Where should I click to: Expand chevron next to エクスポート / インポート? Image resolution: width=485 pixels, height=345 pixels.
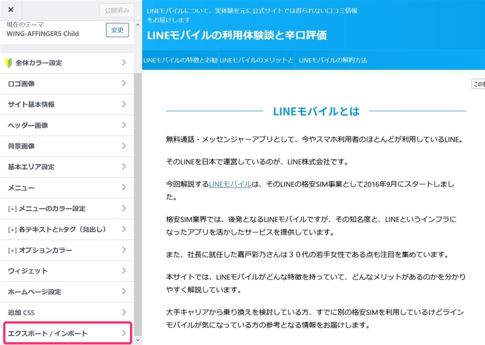coord(124,333)
